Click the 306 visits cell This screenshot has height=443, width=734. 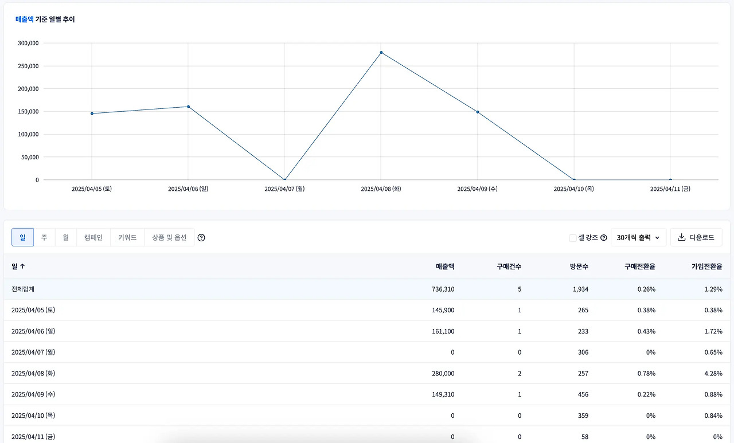(x=583, y=352)
